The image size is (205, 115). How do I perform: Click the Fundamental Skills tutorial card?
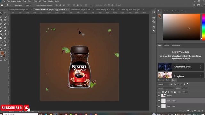[x=181, y=67]
